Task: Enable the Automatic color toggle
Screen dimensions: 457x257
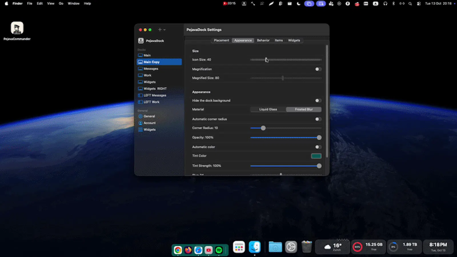Action: coord(318,147)
